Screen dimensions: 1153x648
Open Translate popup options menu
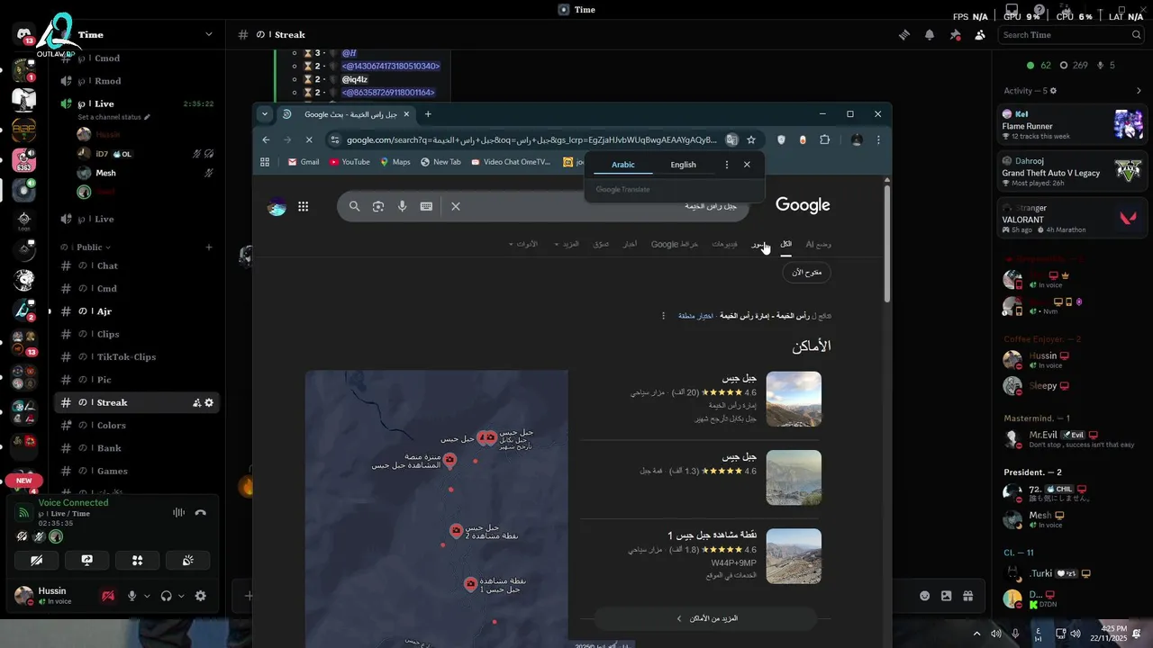[x=727, y=165]
